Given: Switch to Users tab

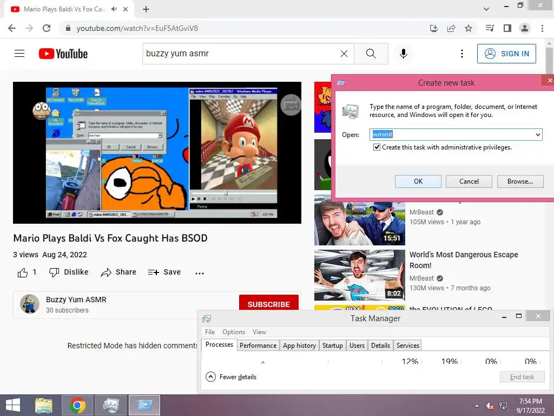Looking at the screenshot, I should (x=357, y=345).
